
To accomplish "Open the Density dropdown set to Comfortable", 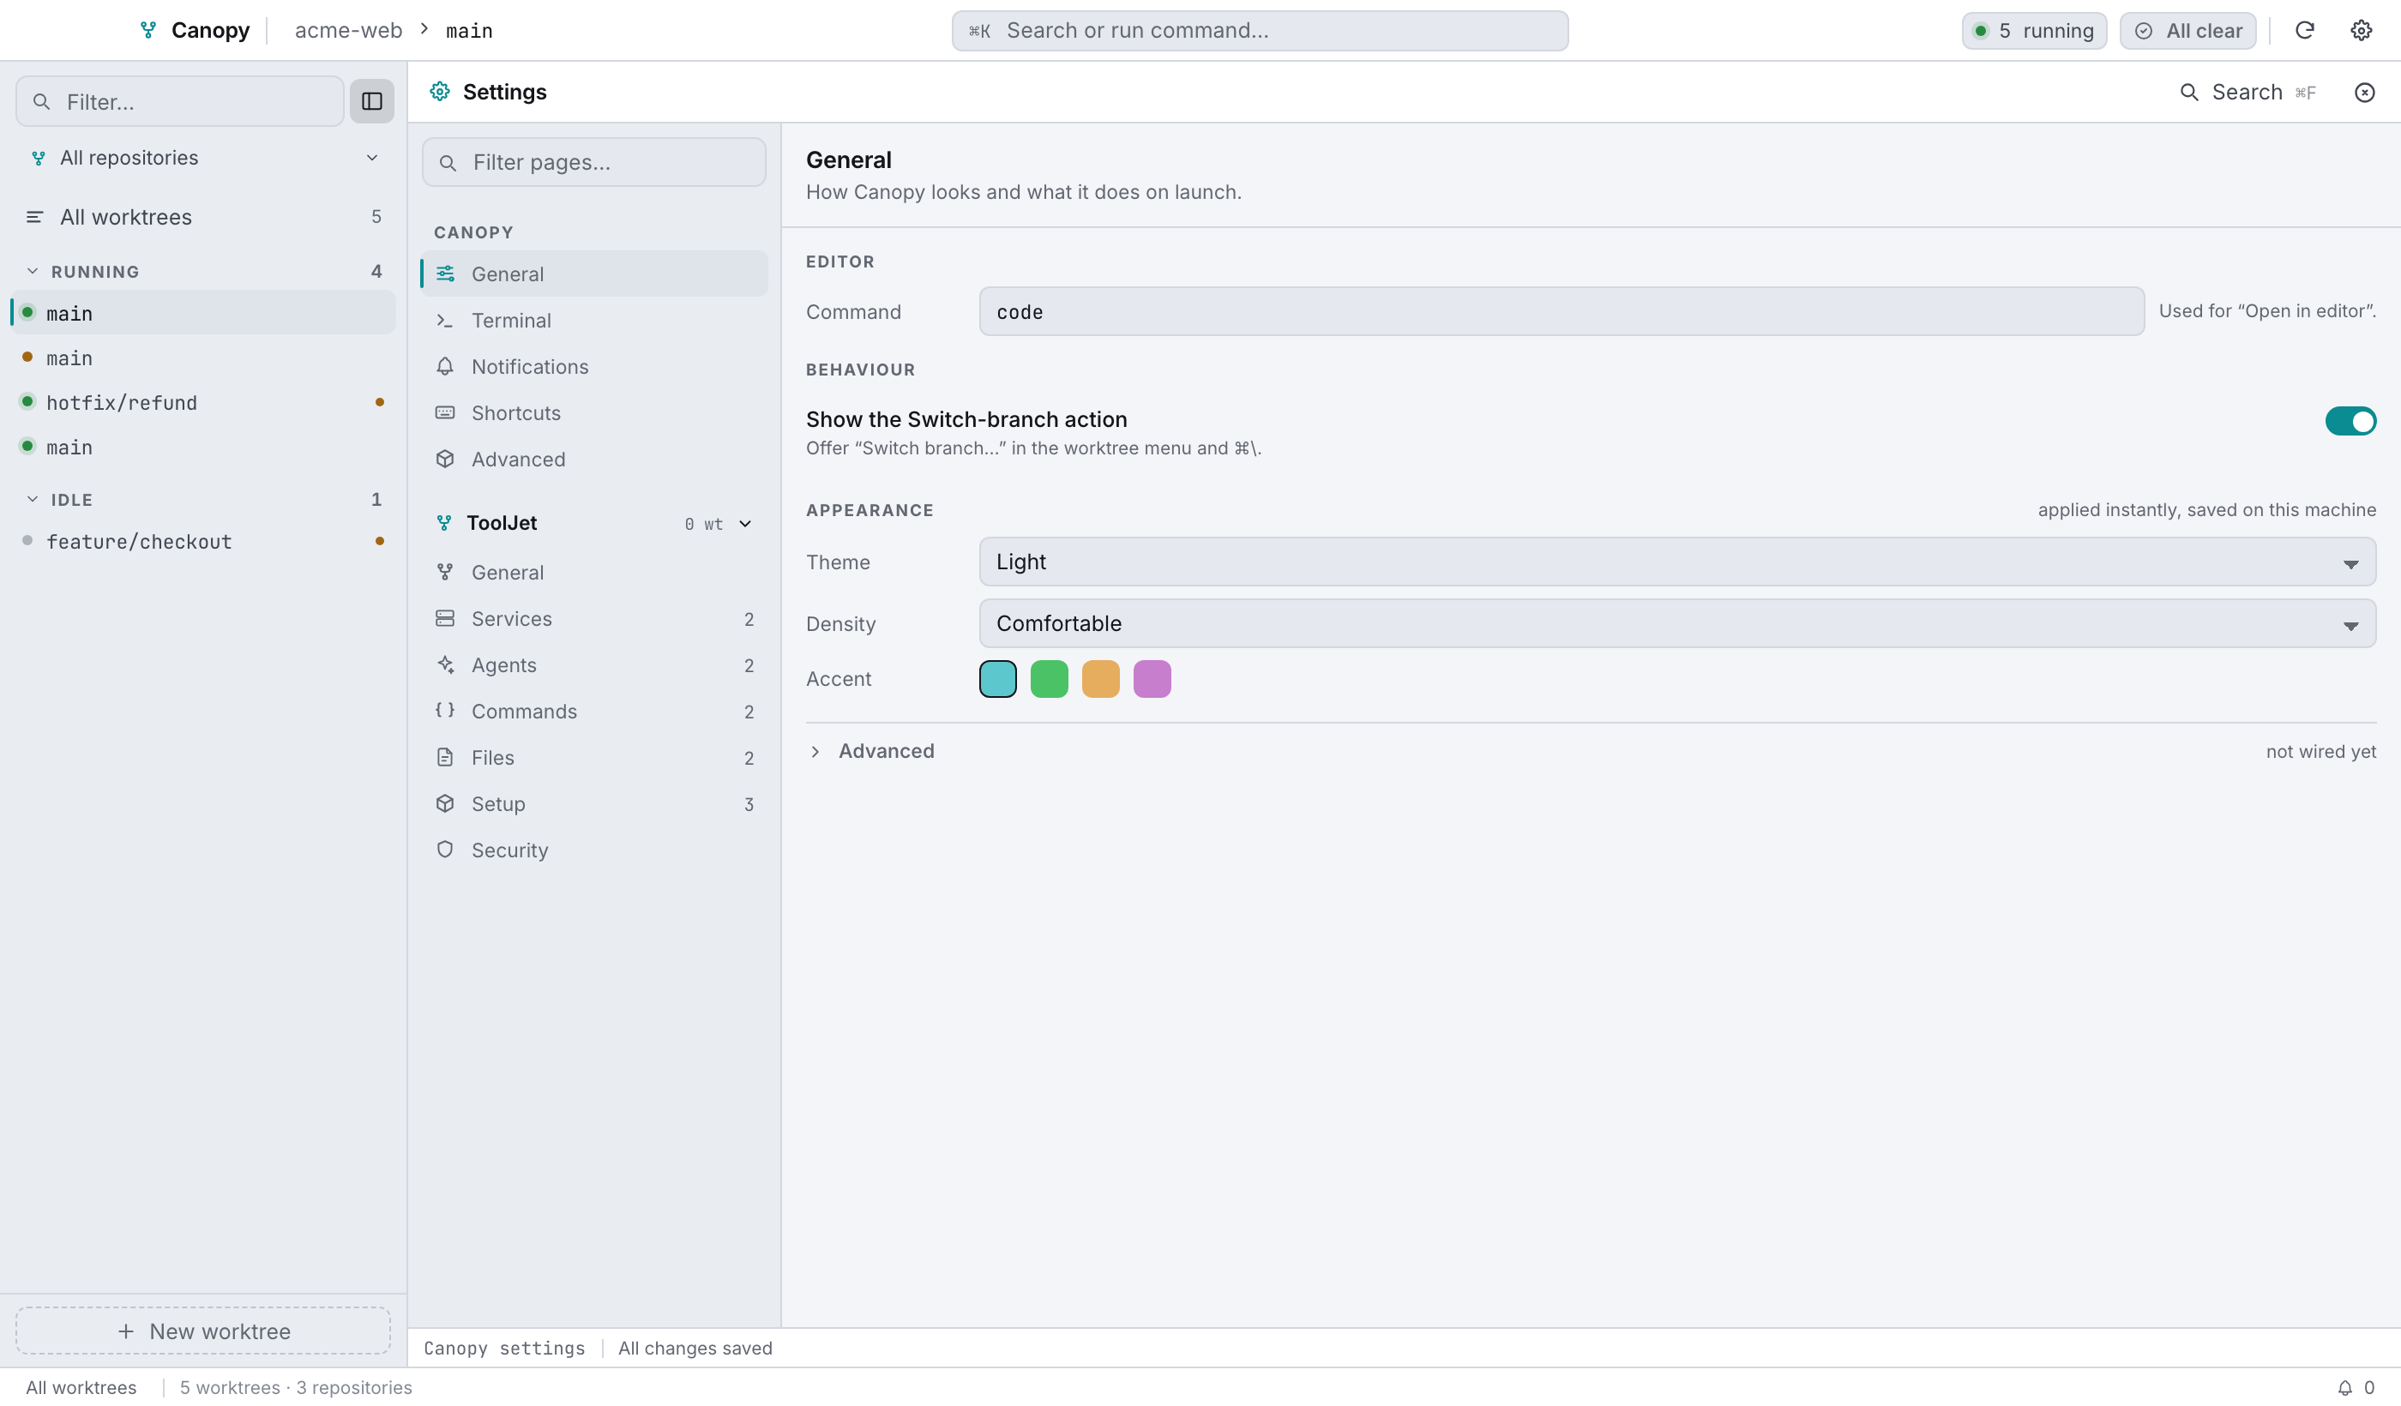I will point(1677,624).
